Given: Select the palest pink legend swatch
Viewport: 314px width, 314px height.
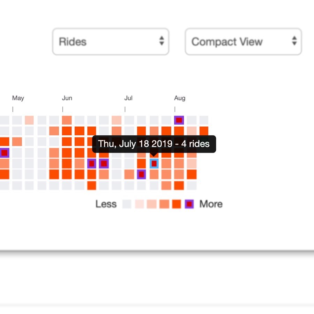Looking at the screenshot, I should click(x=140, y=204).
